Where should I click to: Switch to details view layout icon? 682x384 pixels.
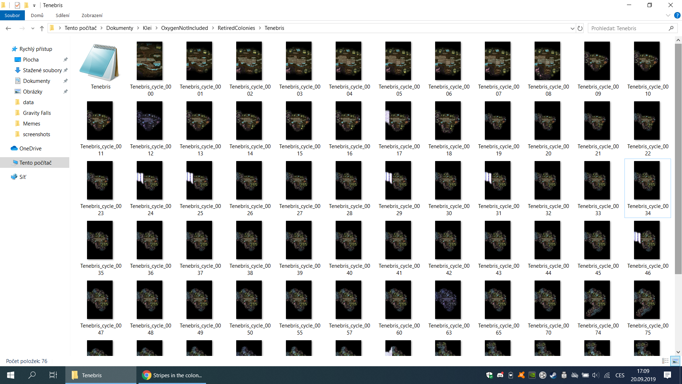665,361
